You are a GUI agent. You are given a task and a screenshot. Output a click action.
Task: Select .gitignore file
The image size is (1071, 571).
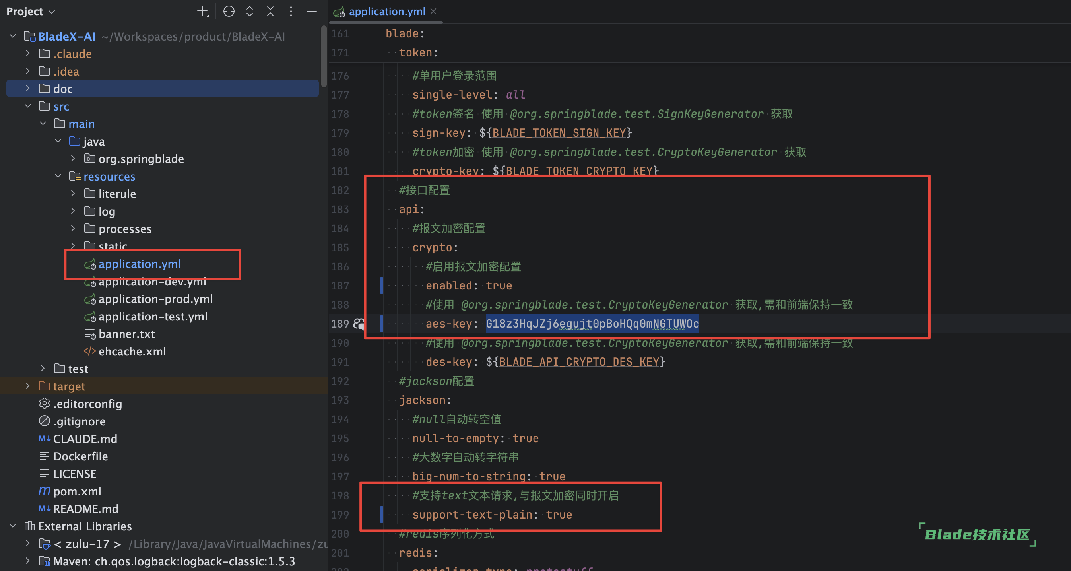coord(79,421)
